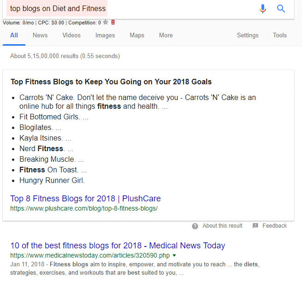Screen dimensions: 302x282
Task: Switch to the Videos tab
Action: (x=71, y=35)
